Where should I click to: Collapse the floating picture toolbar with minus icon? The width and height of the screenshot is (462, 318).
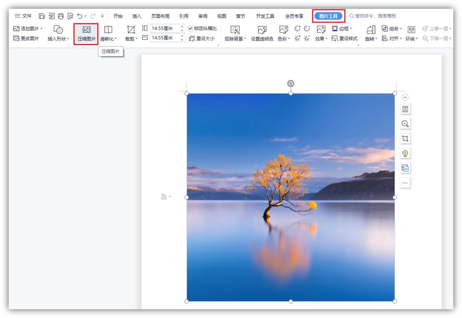pyautogui.click(x=405, y=97)
